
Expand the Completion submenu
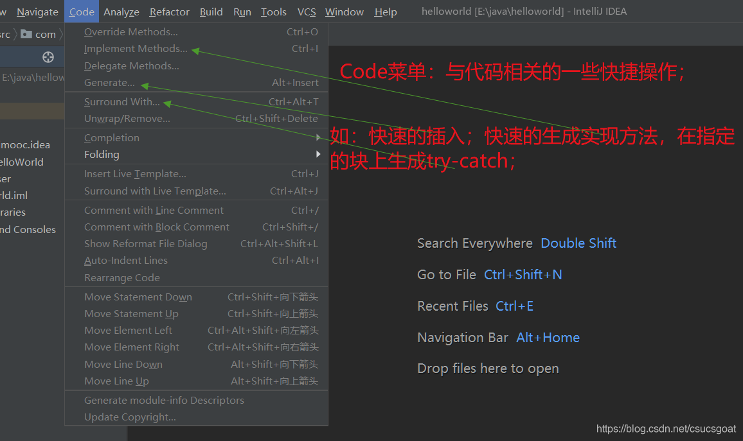point(196,138)
